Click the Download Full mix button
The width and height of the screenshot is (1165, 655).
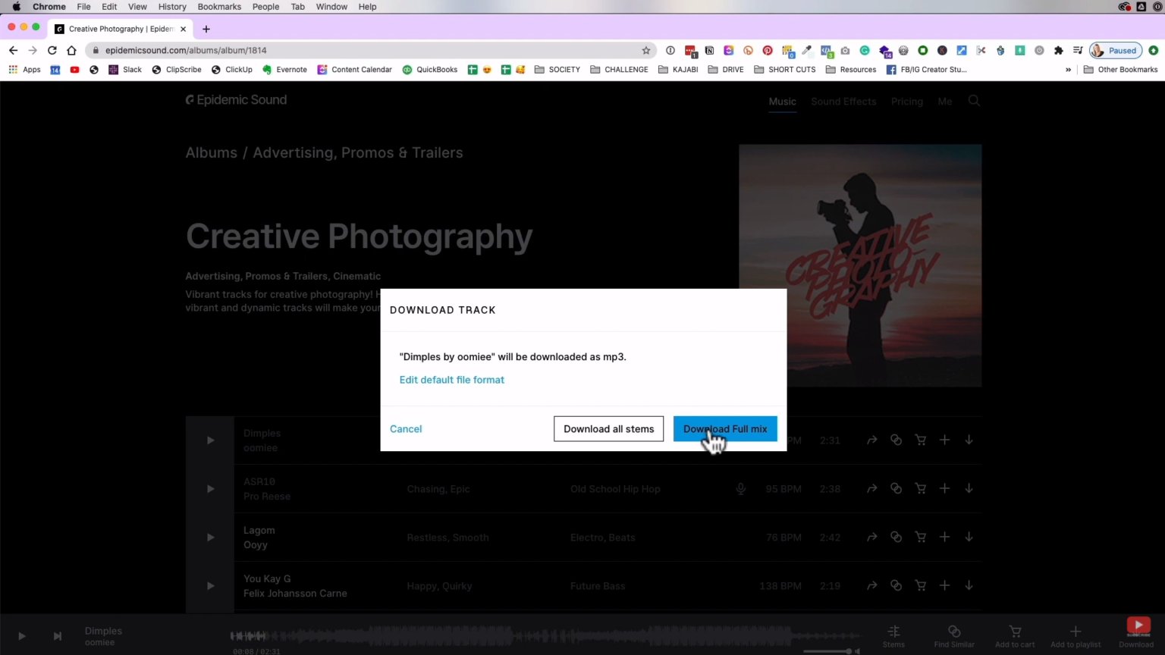pyautogui.click(x=724, y=428)
